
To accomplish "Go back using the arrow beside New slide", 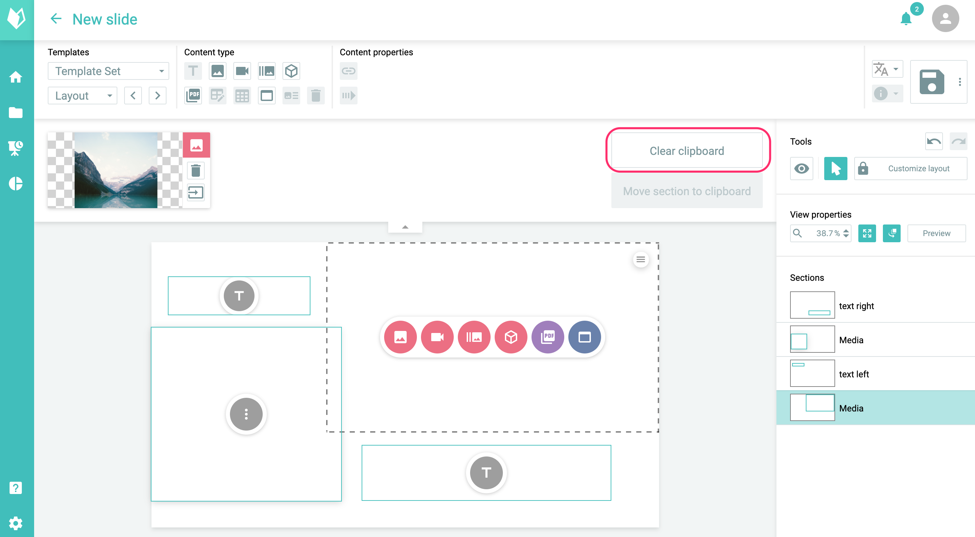I will pos(56,19).
